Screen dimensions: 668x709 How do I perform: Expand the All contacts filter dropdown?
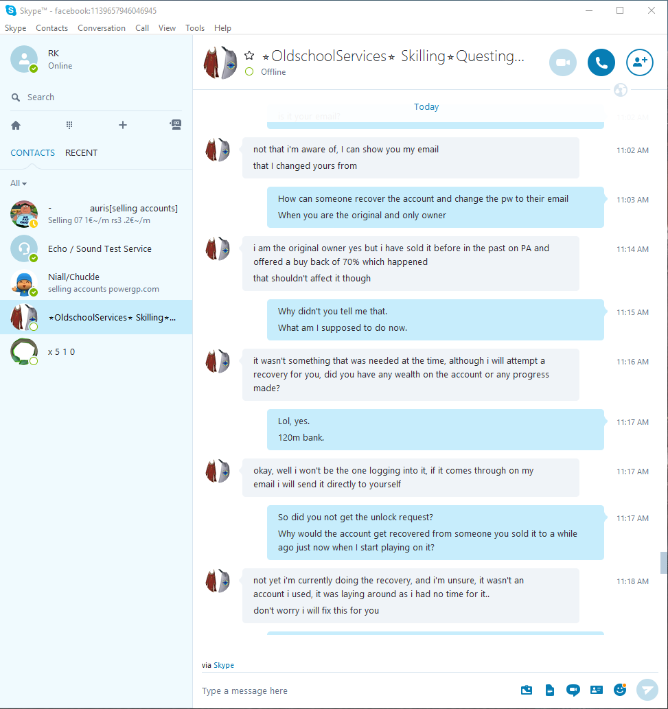[x=19, y=183]
